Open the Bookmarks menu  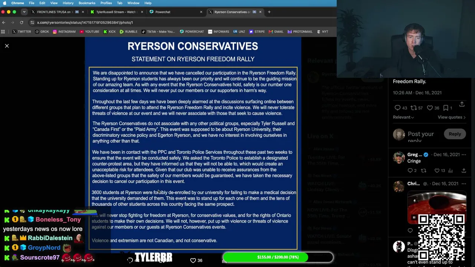click(x=87, y=3)
